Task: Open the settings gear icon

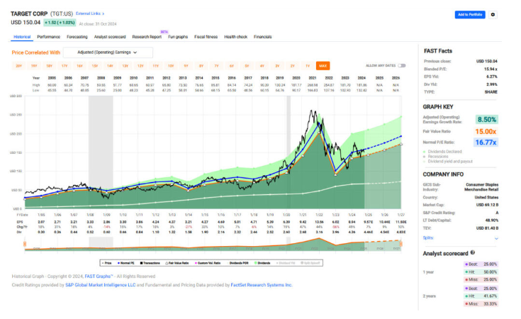Action: (493, 15)
